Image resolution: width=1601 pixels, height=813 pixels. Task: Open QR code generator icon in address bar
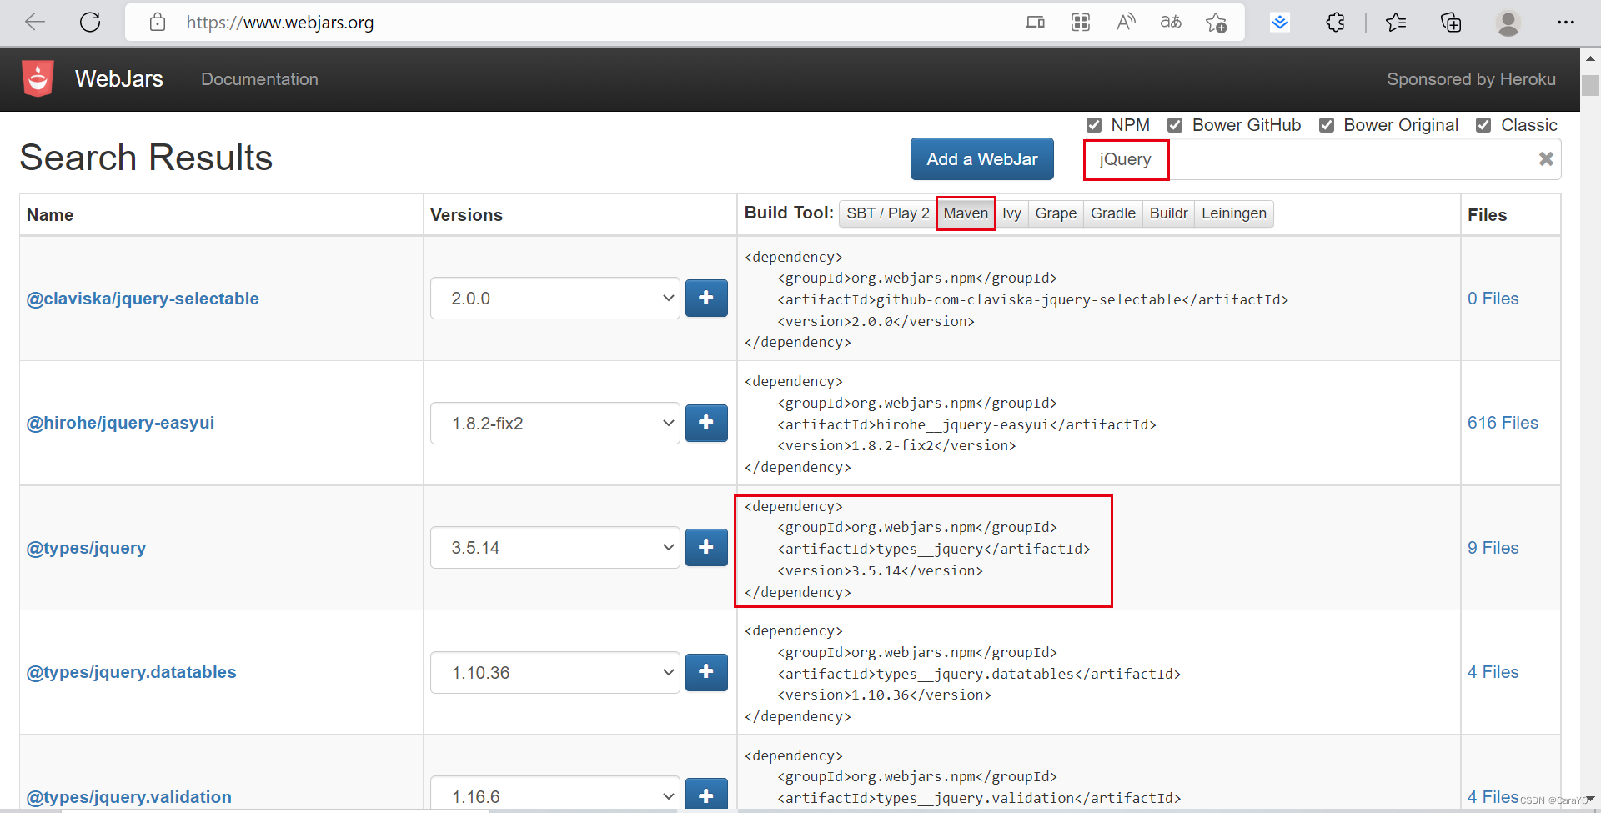pyautogui.click(x=1081, y=23)
